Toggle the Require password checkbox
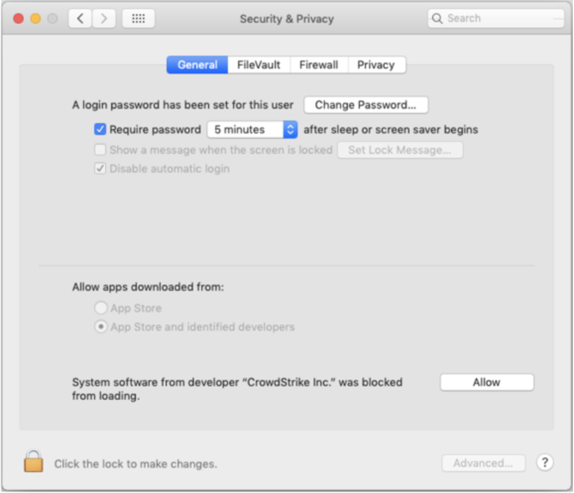The width and height of the screenshot is (574, 493). [101, 130]
